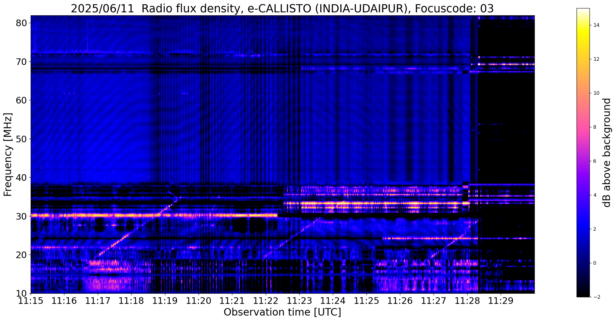Screen dimensions: 616x321
Task: Click the 11:23 time tick label
Action: [299, 301]
